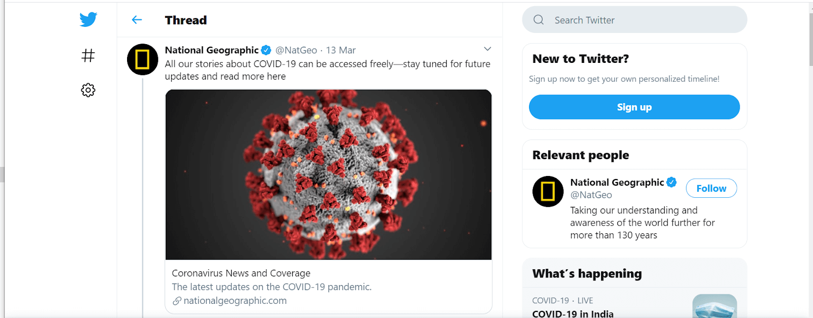Open the tweet options caret
Viewport: 813px width, 318px height.
[x=487, y=49]
